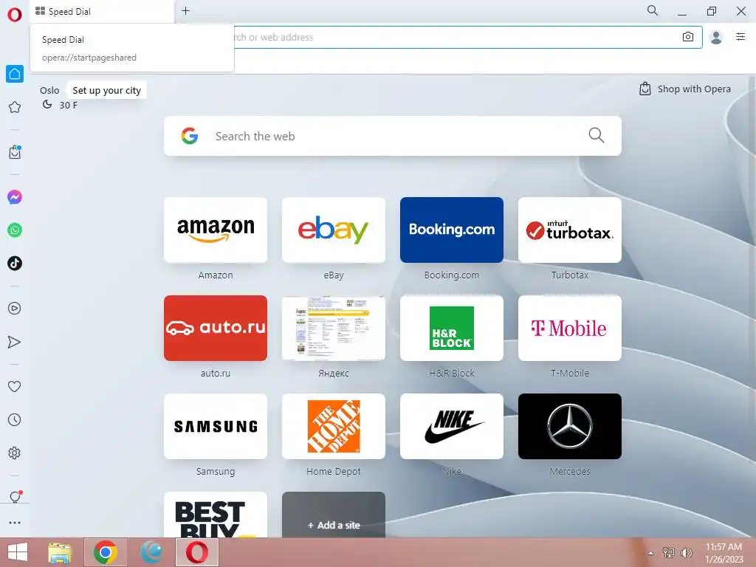Open a new tab with plus button
This screenshot has height=567, width=756.
(185, 10)
